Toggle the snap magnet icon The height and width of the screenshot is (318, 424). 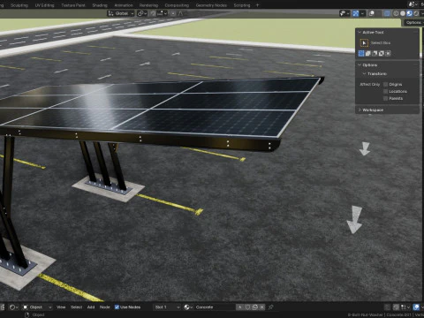[x=153, y=13]
